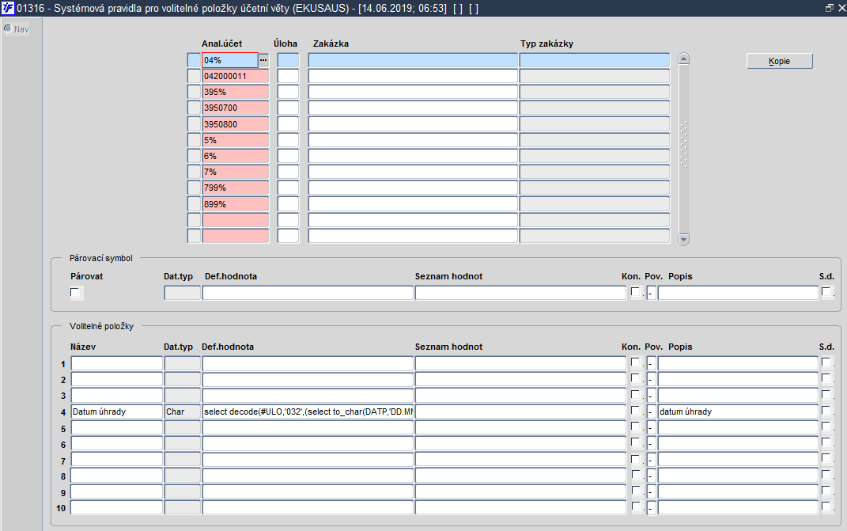Viewport: 847px width, 531px height.
Task: Open Pov. selector in optional item row 1
Action: (652, 363)
